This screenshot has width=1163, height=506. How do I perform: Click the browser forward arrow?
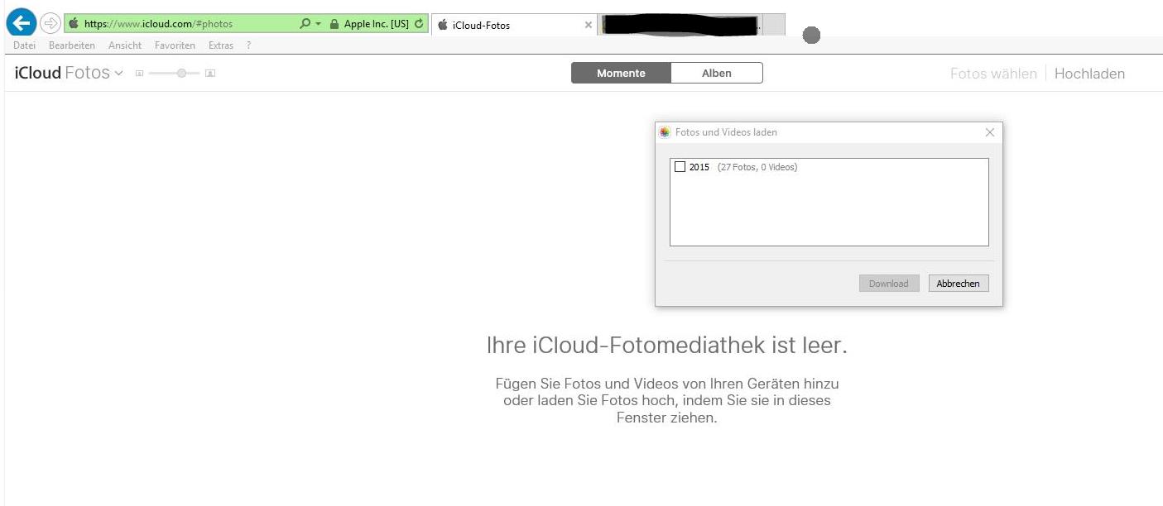(x=50, y=23)
